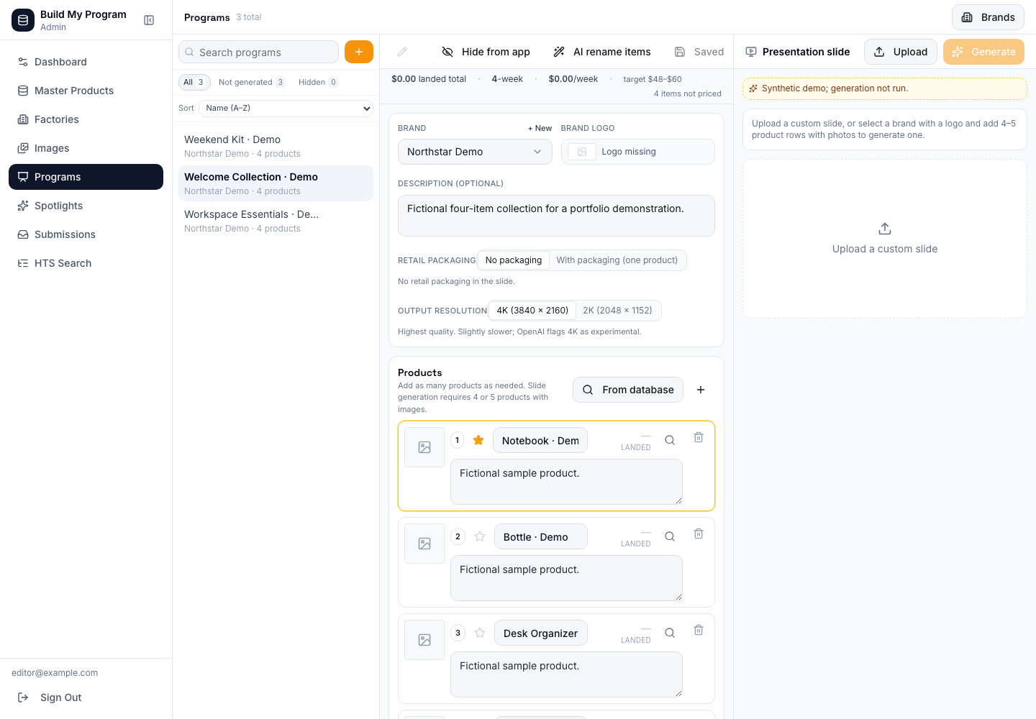Collapse the sidebar panel icon

149,20
